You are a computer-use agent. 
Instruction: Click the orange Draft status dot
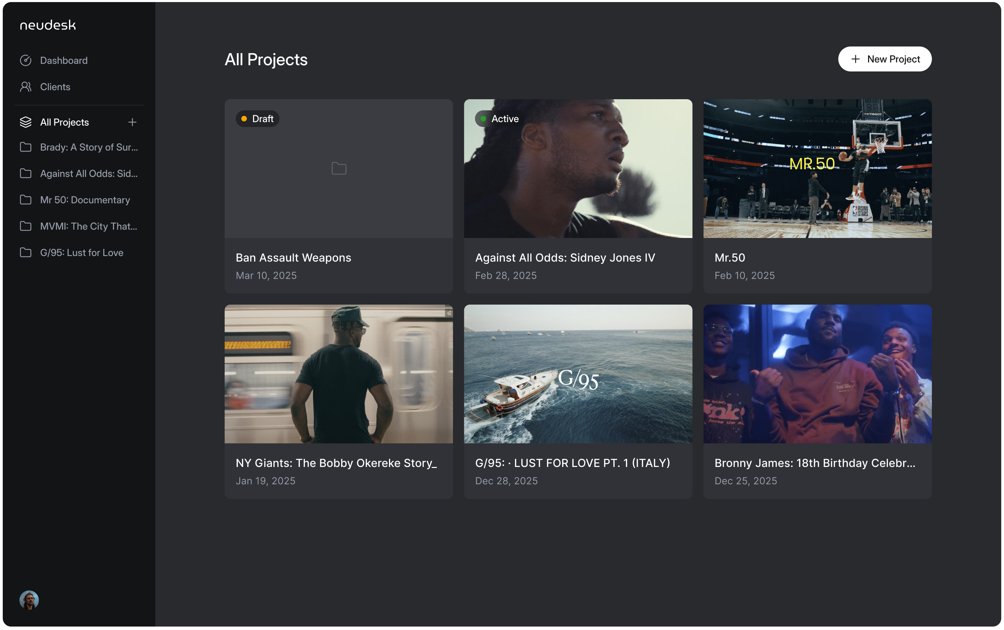[245, 118]
